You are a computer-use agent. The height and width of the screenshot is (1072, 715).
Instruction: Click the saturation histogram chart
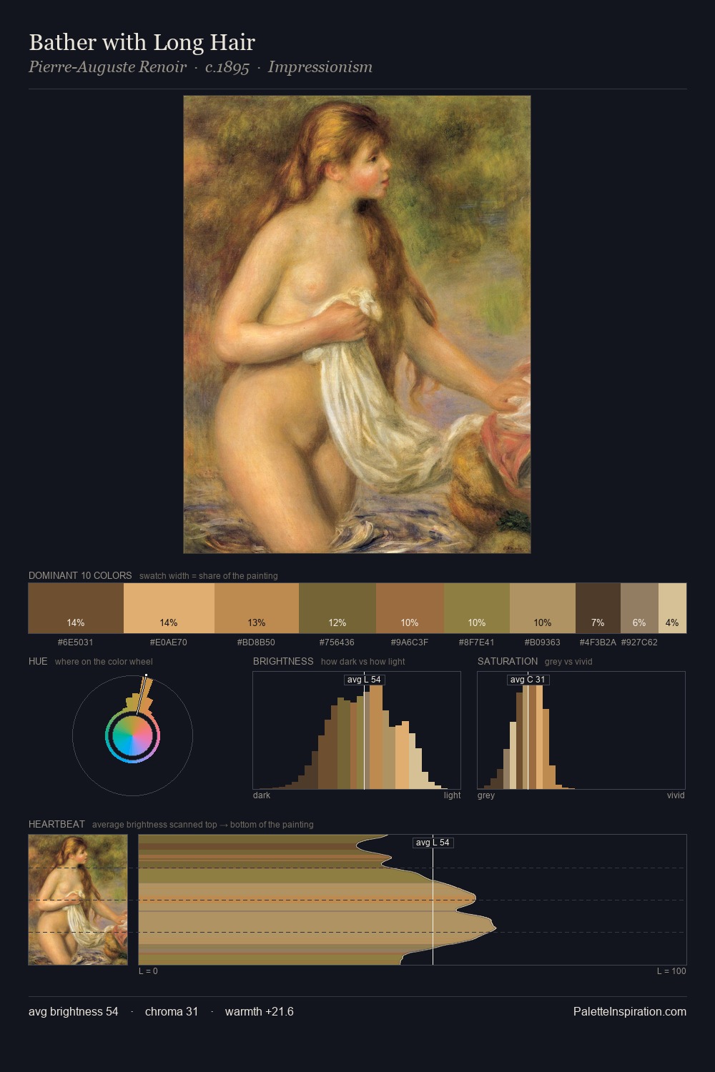click(x=581, y=730)
